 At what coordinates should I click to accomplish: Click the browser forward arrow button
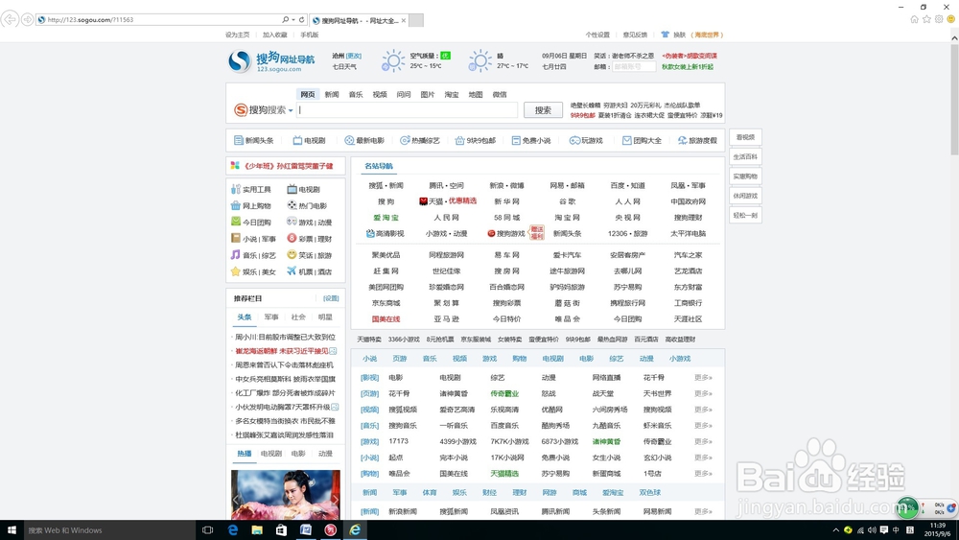click(28, 19)
